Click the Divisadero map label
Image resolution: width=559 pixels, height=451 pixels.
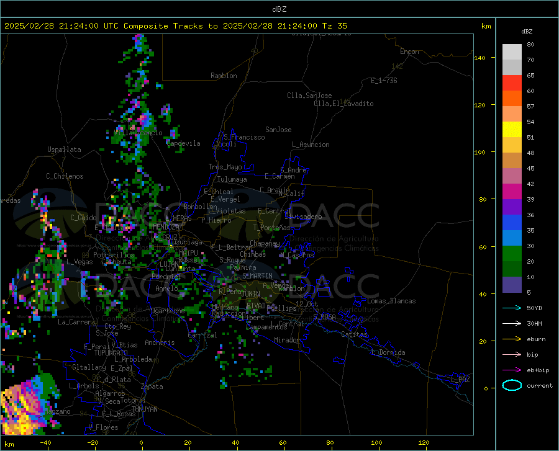[303, 217]
